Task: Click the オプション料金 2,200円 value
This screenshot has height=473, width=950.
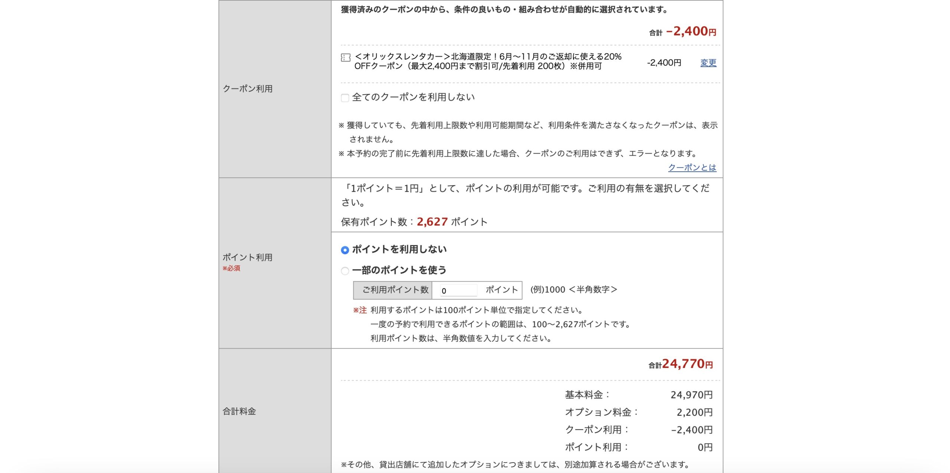Action: 695,412
